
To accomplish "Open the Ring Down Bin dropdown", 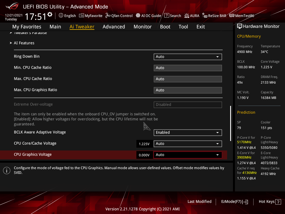I will 188,57.
